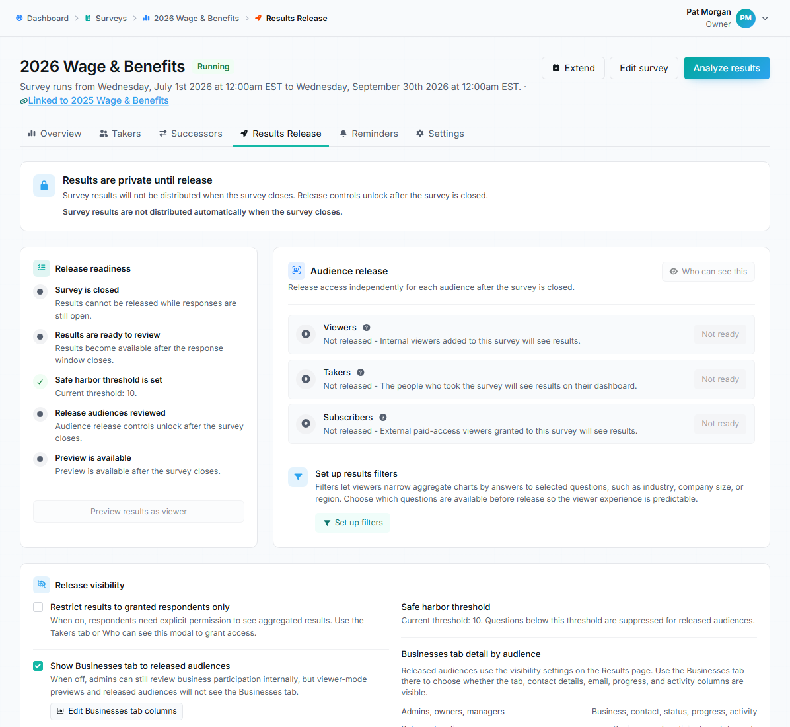This screenshot has height=727, width=790.
Task: Click the help icon next to Subscribers
Action: [x=383, y=418]
